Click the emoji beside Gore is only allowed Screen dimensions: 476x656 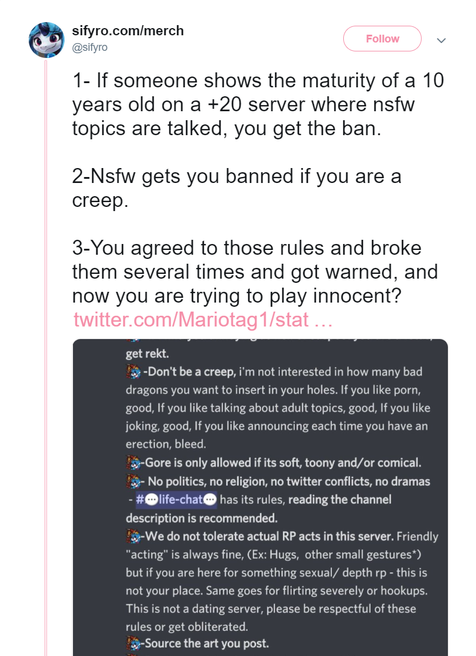[x=133, y=462]
